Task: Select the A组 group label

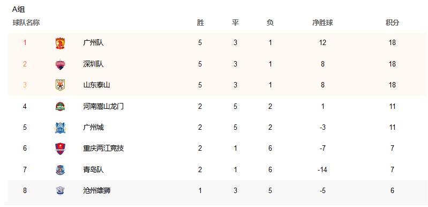Action: (x=19, y=10)
